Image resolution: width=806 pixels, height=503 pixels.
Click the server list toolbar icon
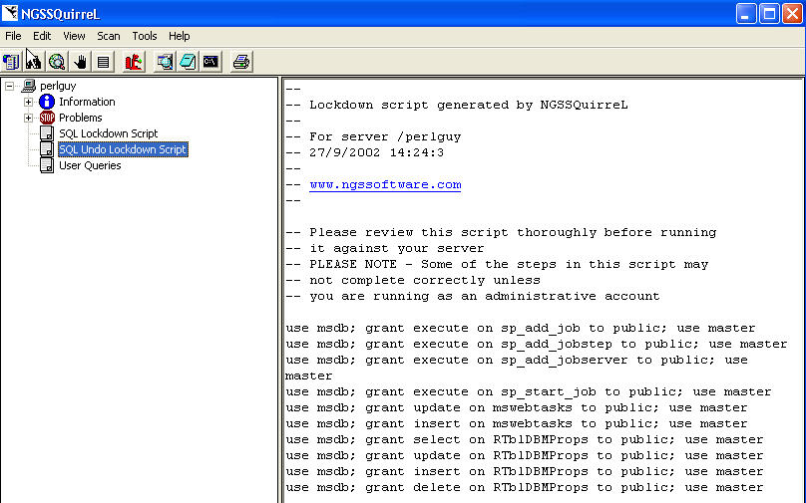tap(11, 62)
